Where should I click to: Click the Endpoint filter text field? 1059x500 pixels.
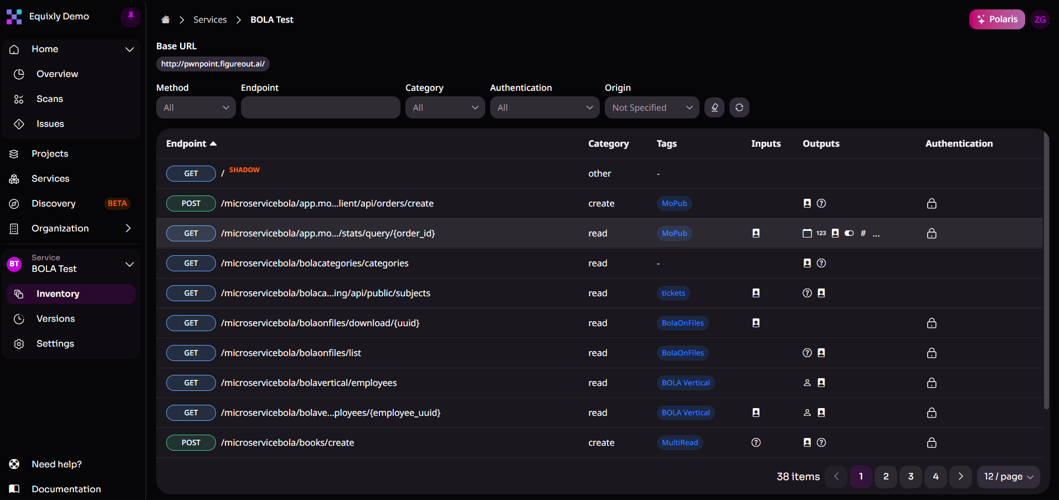[321, 107]
